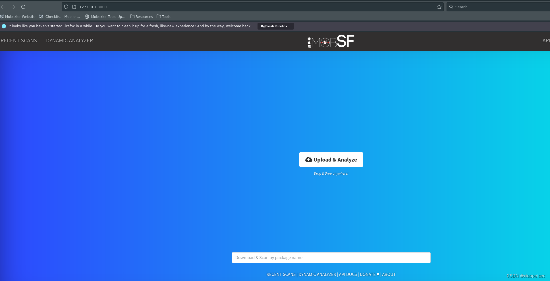Reload the page with the refresh icon
Image resolution: width=550 pixels, height=281 pixels.
pos(23,7)
